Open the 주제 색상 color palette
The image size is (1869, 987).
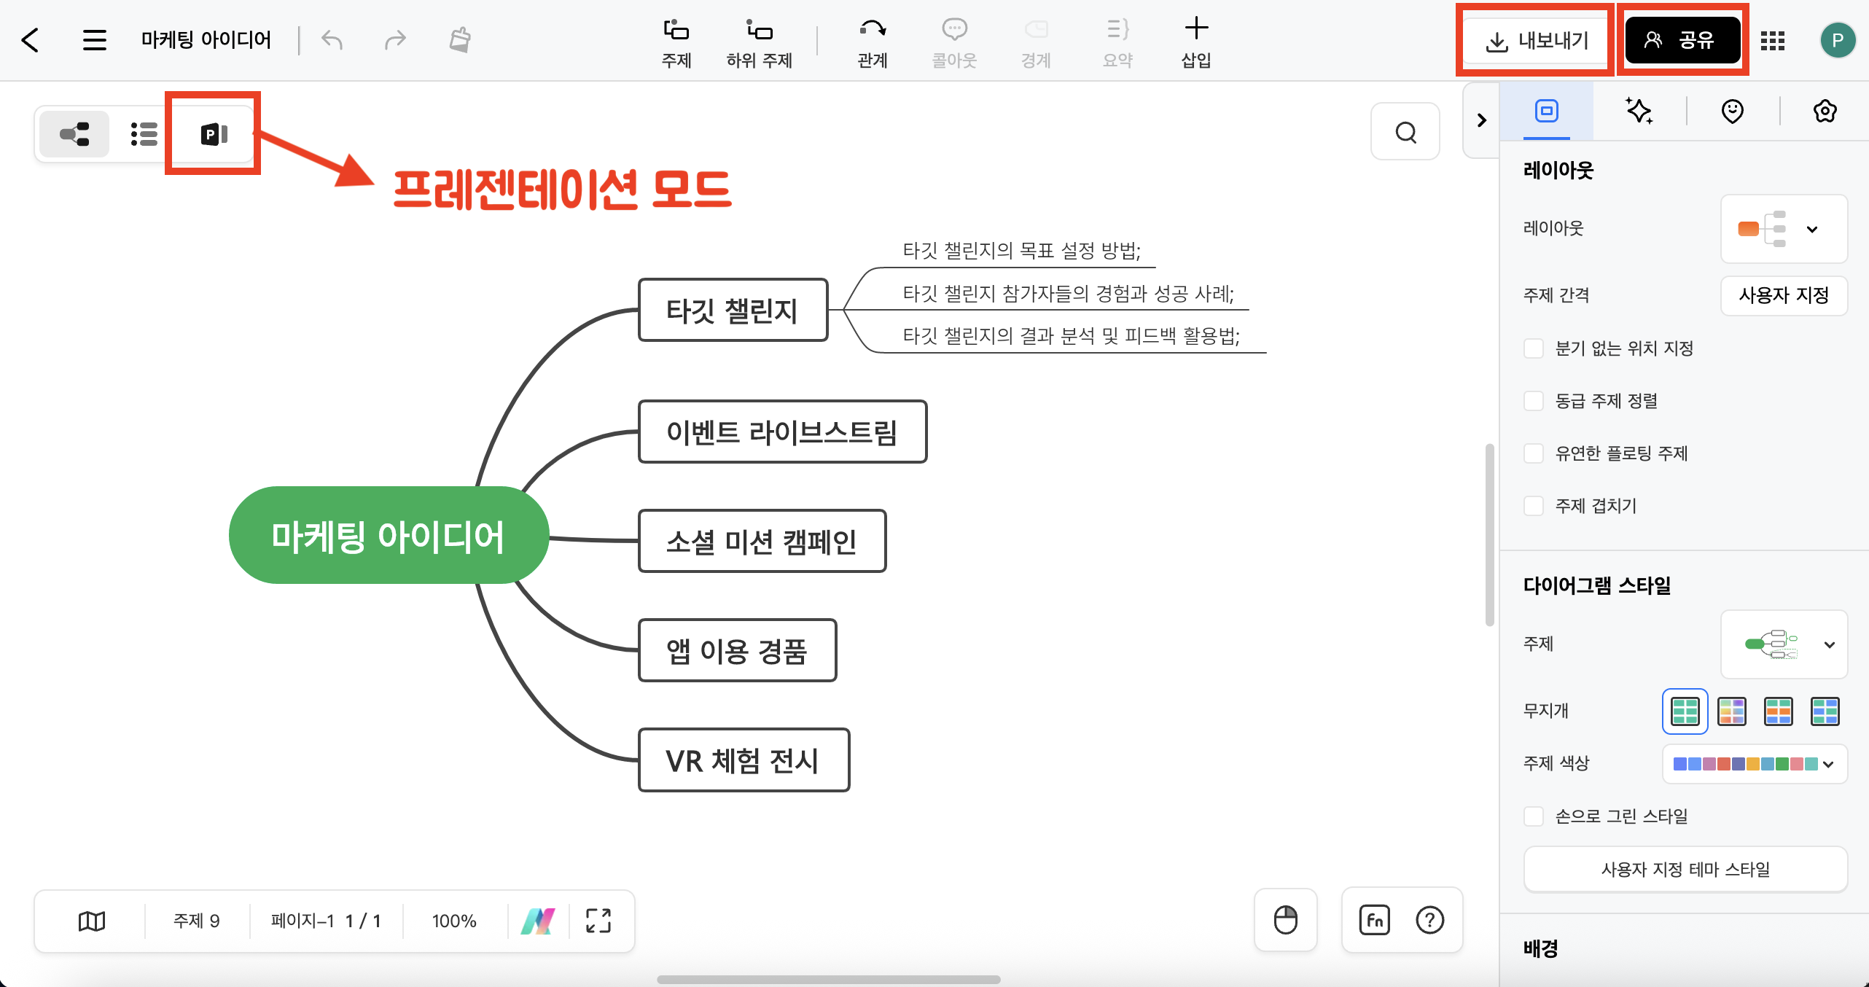(x=1754, y=764)
